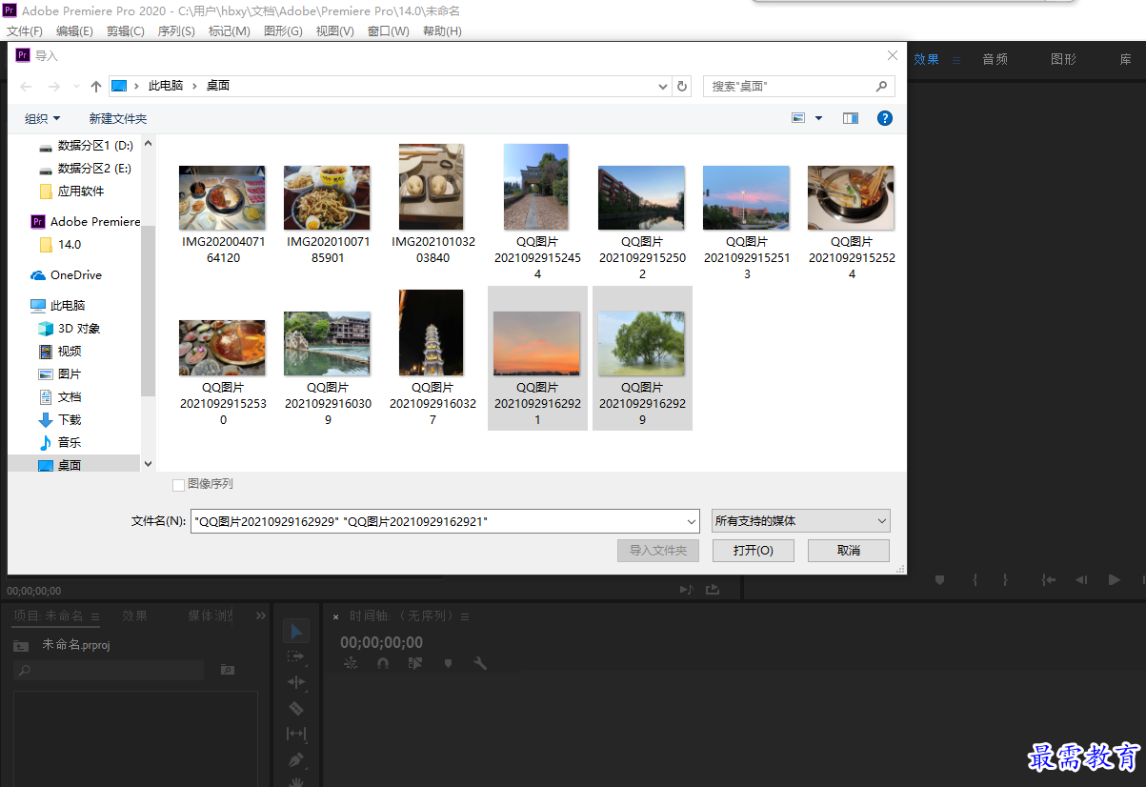Click the refresh folder icon

(682, 86)
